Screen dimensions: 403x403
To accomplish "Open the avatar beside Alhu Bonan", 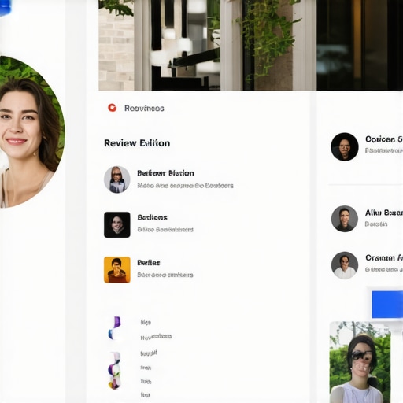I will 345,219.
